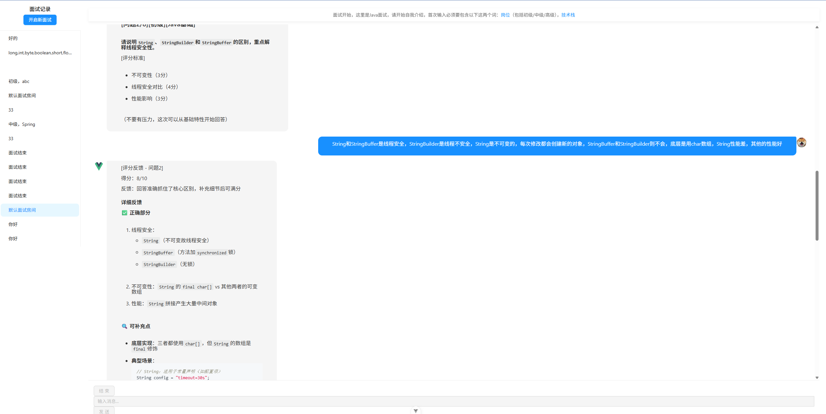The width and height of the screenshot is (826, 414).
Task: Click the scroll-to-bottom arrow icon
Action: click(415, 410)
